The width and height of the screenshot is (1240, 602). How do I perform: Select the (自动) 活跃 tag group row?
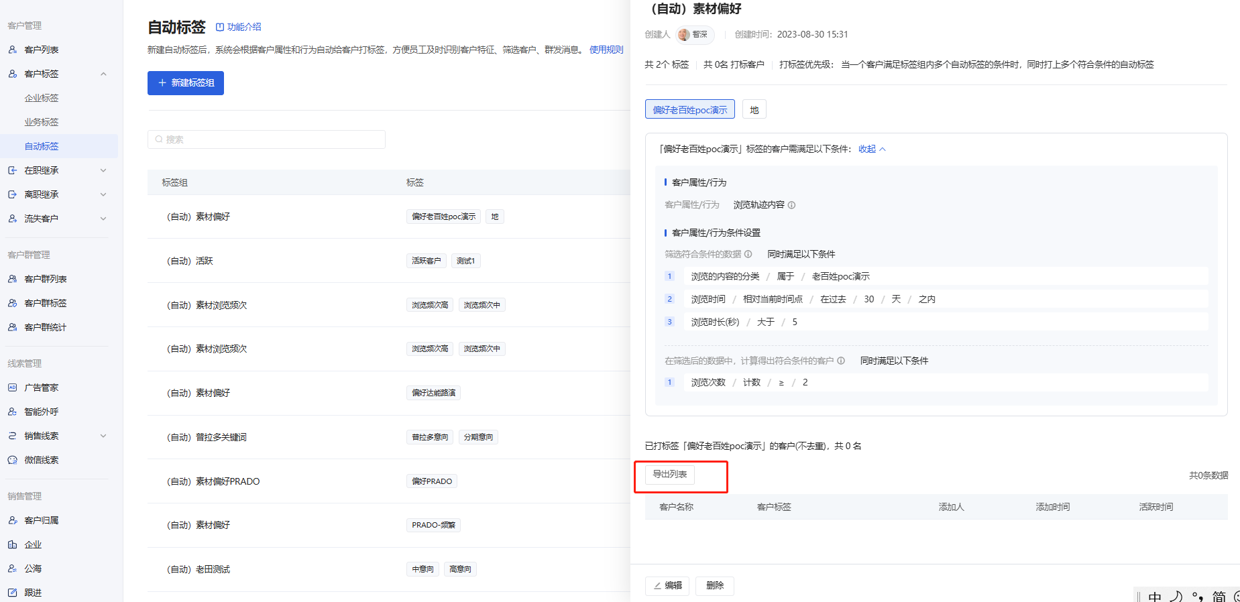pos(389,261)
